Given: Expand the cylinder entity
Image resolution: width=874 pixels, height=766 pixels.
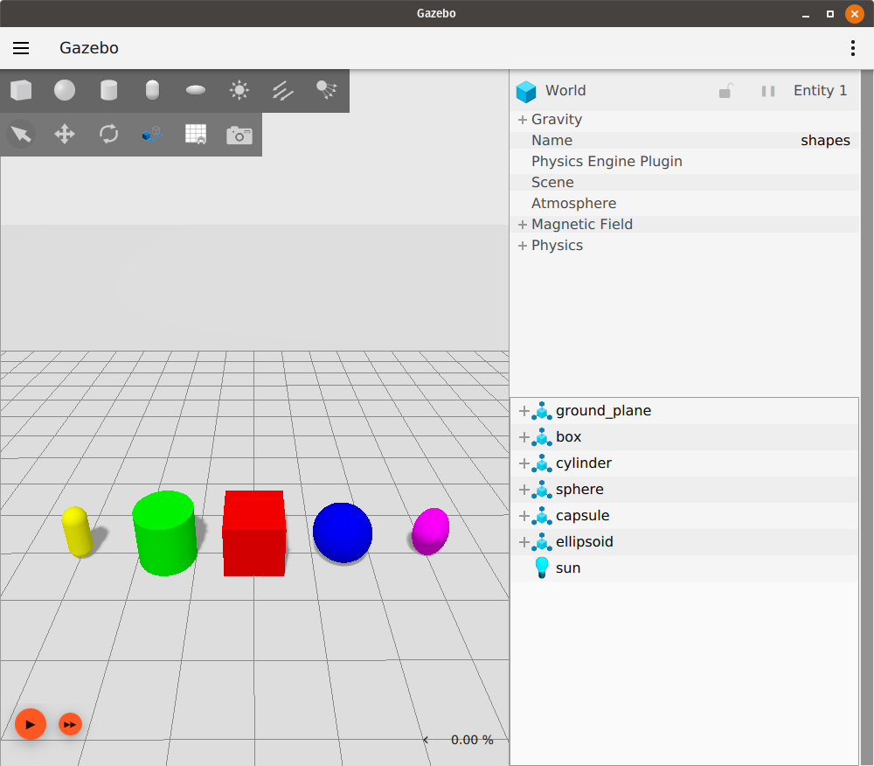Looking at the screenshot, I should (524, 463).
